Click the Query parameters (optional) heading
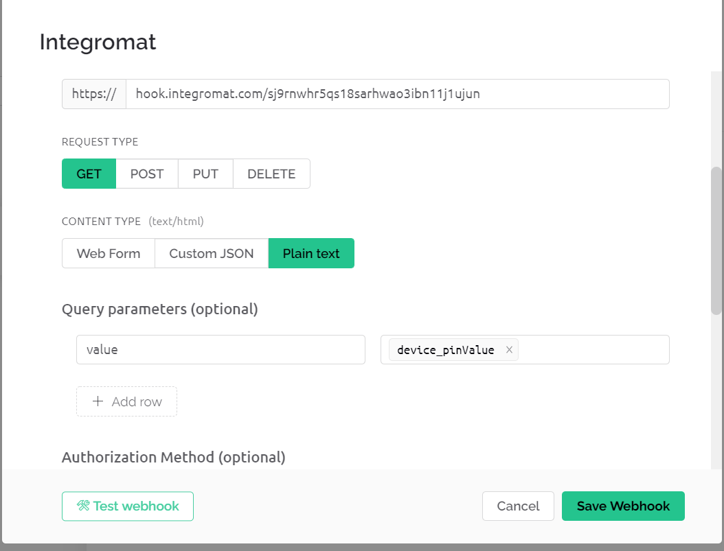 click(x=160, y=309)
